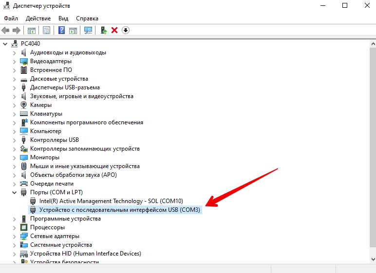Screen dimensions: 376x273
Task: Collapse the Порты (COM и LPT) node
Action: [14, 192]
